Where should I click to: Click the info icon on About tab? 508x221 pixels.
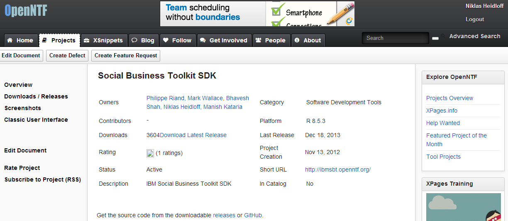pyautogui.click(x=297, y=40)
